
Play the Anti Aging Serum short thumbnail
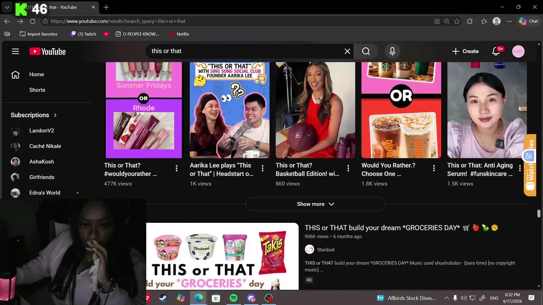pyautogui.click(x=487, y=110)
